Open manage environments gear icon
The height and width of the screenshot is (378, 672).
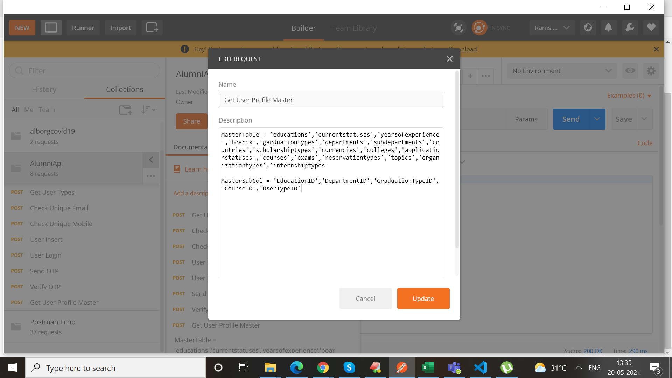tap(651, 71)
